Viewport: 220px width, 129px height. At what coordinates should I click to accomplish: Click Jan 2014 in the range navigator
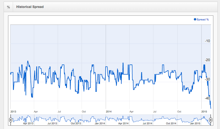coord(100,123)
